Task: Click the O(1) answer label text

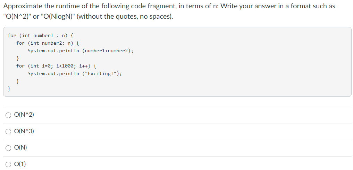Action: (20, 164)
